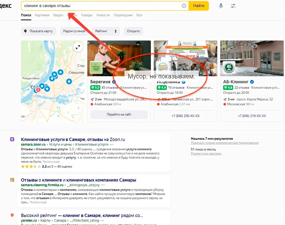Expand Читать ещё in firmika snippet

pos(38,202)
